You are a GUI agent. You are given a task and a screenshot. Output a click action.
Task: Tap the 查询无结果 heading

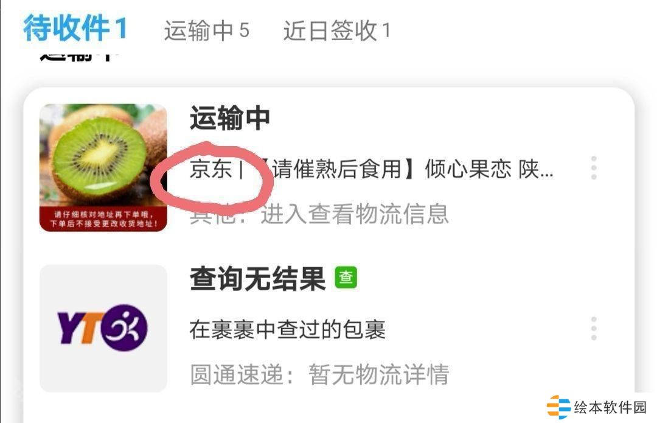(258, 278)
